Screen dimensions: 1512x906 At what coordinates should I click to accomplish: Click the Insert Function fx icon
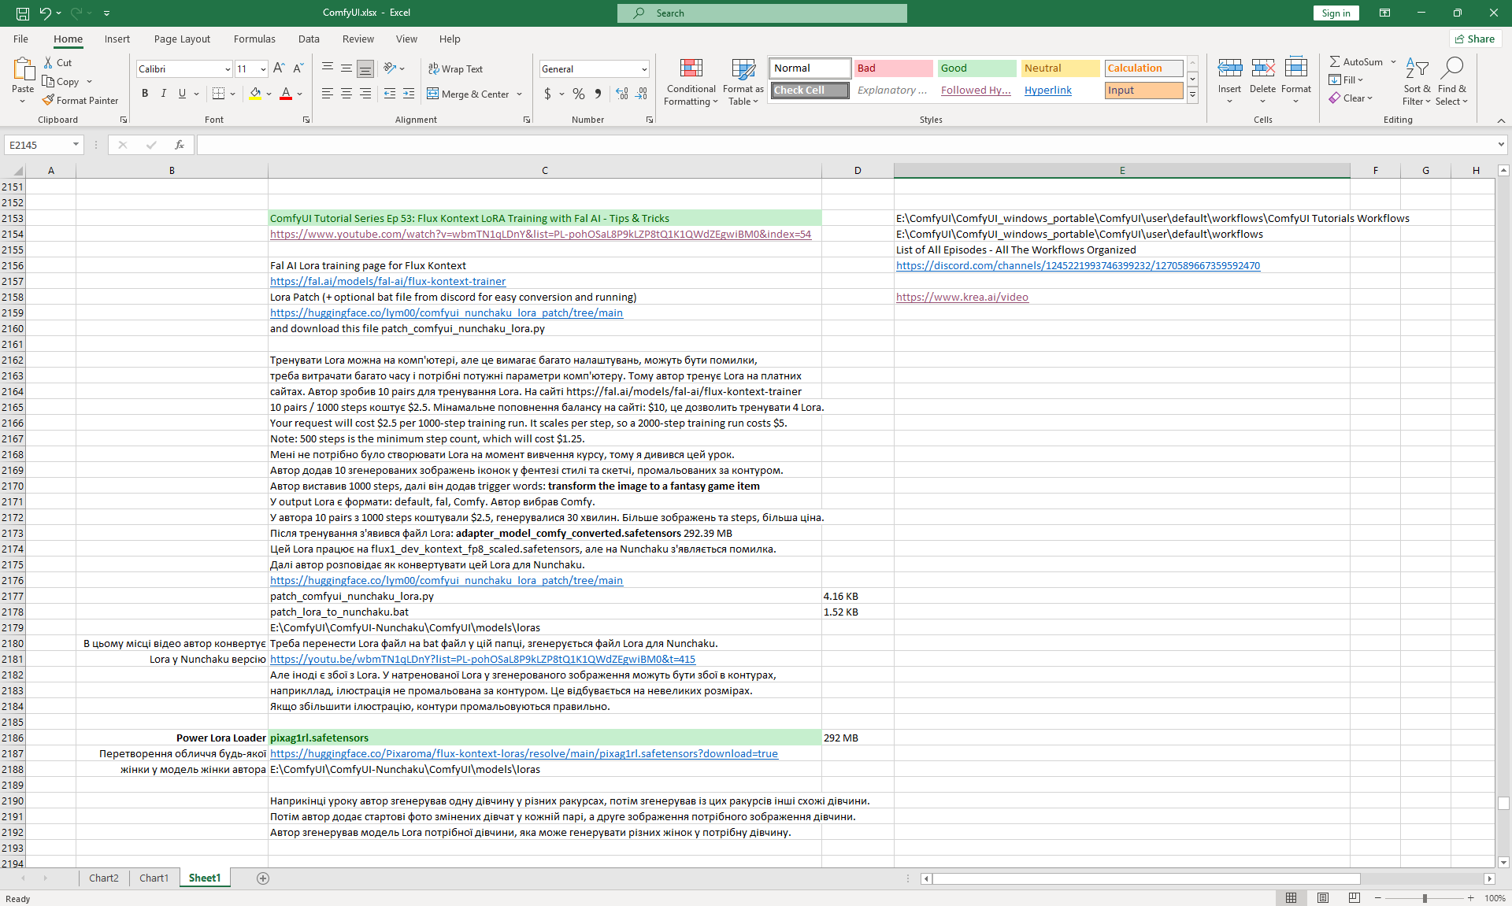click(180, 145)
